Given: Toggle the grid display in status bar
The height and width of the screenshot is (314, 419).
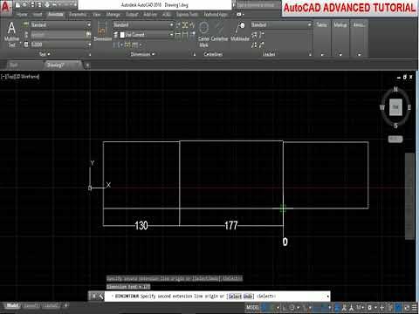Looking at the screenshot, I should point(265,307).
